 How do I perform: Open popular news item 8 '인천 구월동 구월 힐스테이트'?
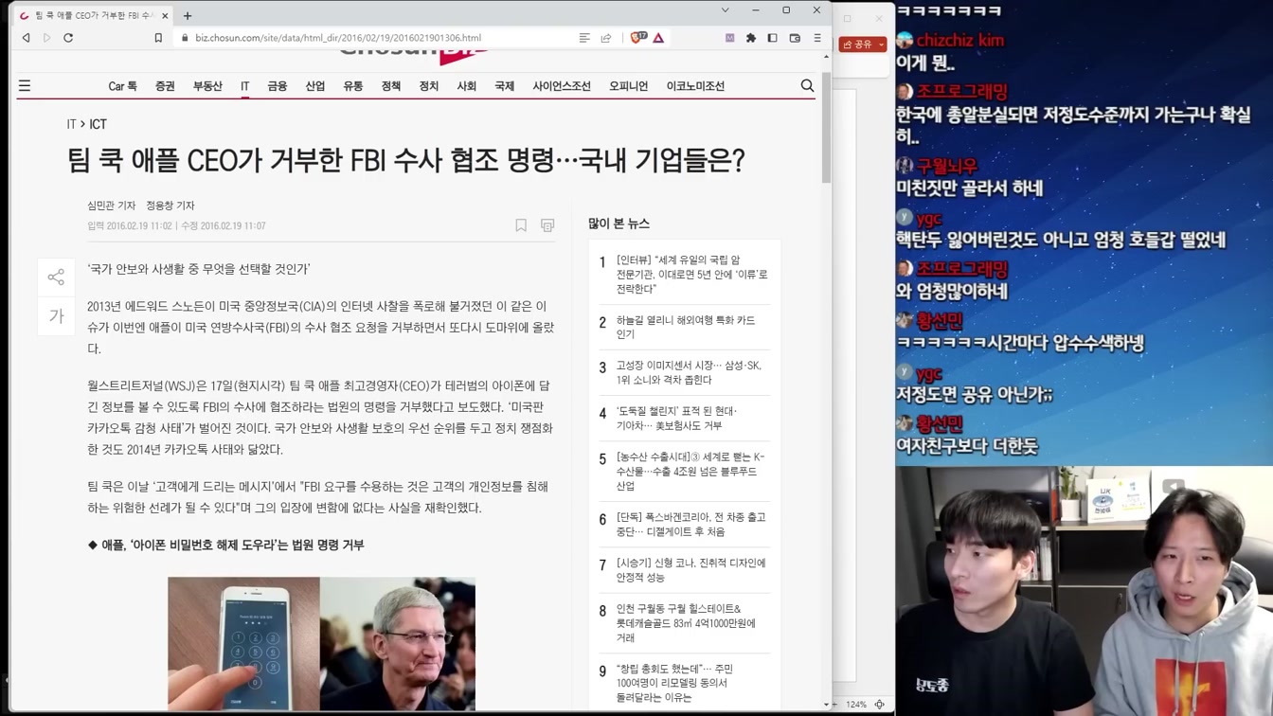point(686,622)
